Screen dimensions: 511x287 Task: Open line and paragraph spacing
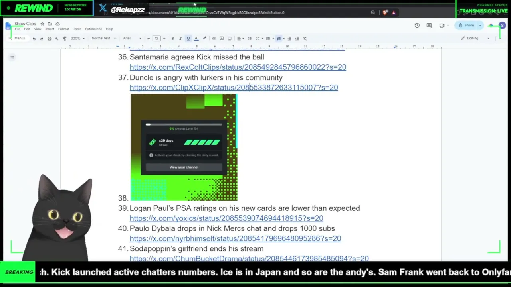click(249, 39)
